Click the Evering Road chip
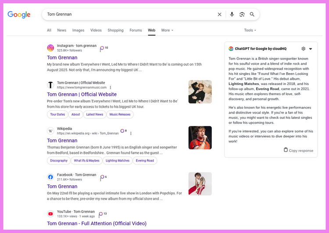 pyautogui.click(x=145, y=160)
